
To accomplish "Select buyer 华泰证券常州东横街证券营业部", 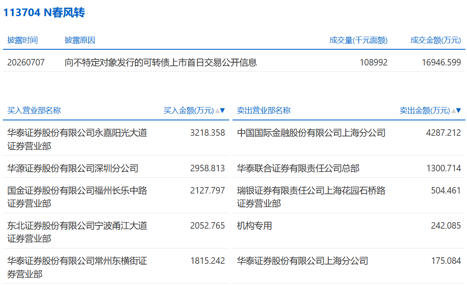I will (x=77, y=267).
